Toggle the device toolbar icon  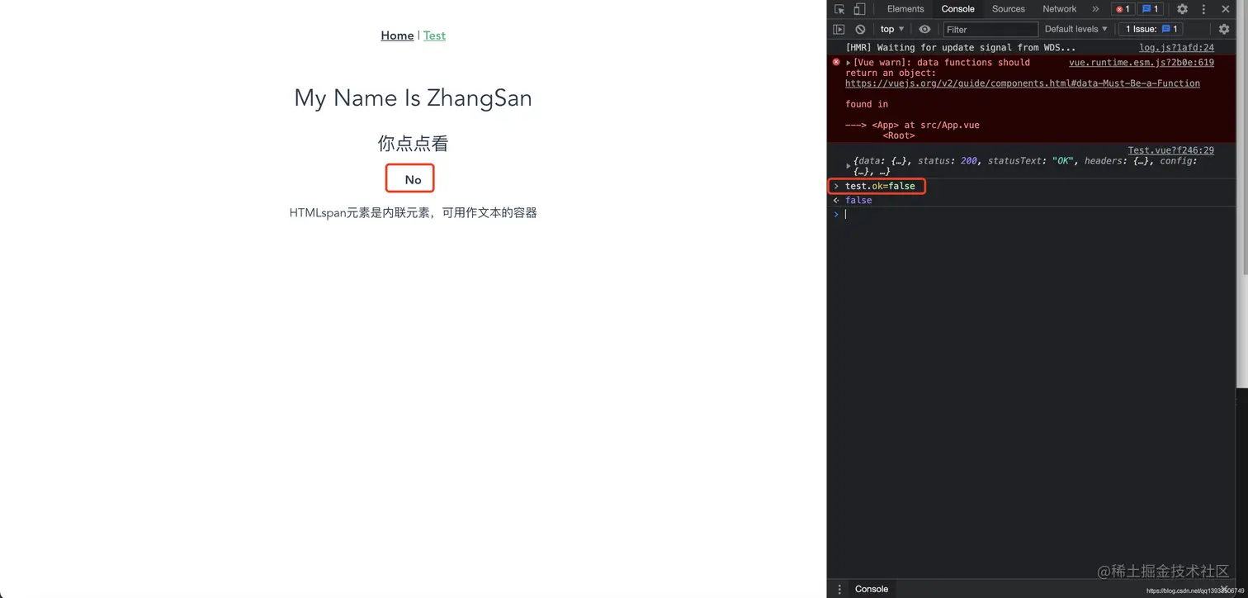click(x=859, y=9)
